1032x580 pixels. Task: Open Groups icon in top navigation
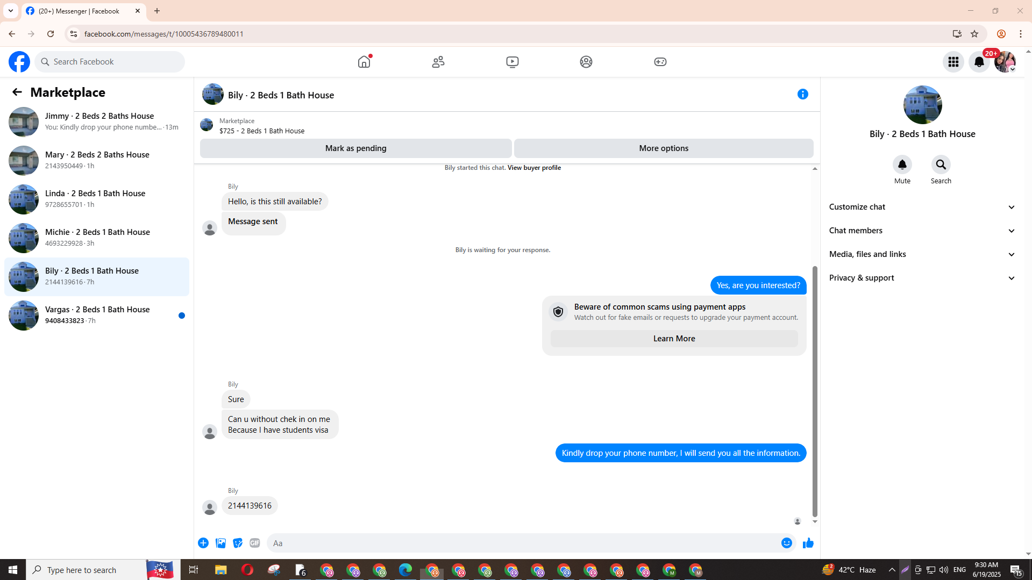coord(586,62)
